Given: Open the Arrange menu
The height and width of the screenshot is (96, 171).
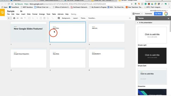Looking at the screenshot, I should pos(42,14).
